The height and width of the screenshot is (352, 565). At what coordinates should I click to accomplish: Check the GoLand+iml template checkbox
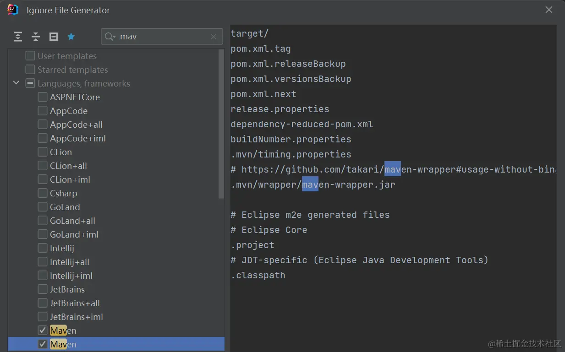43,234
